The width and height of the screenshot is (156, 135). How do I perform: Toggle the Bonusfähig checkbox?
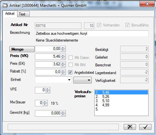(x=127, y=25)
